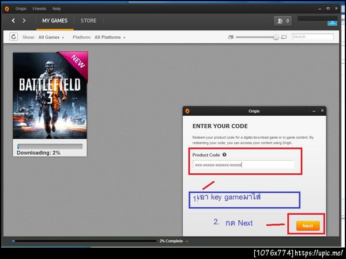The width and height of the screenshot is (346, 259).
Task: Click the Origin logo icon in the menu bar
Action: pos(7,9)
